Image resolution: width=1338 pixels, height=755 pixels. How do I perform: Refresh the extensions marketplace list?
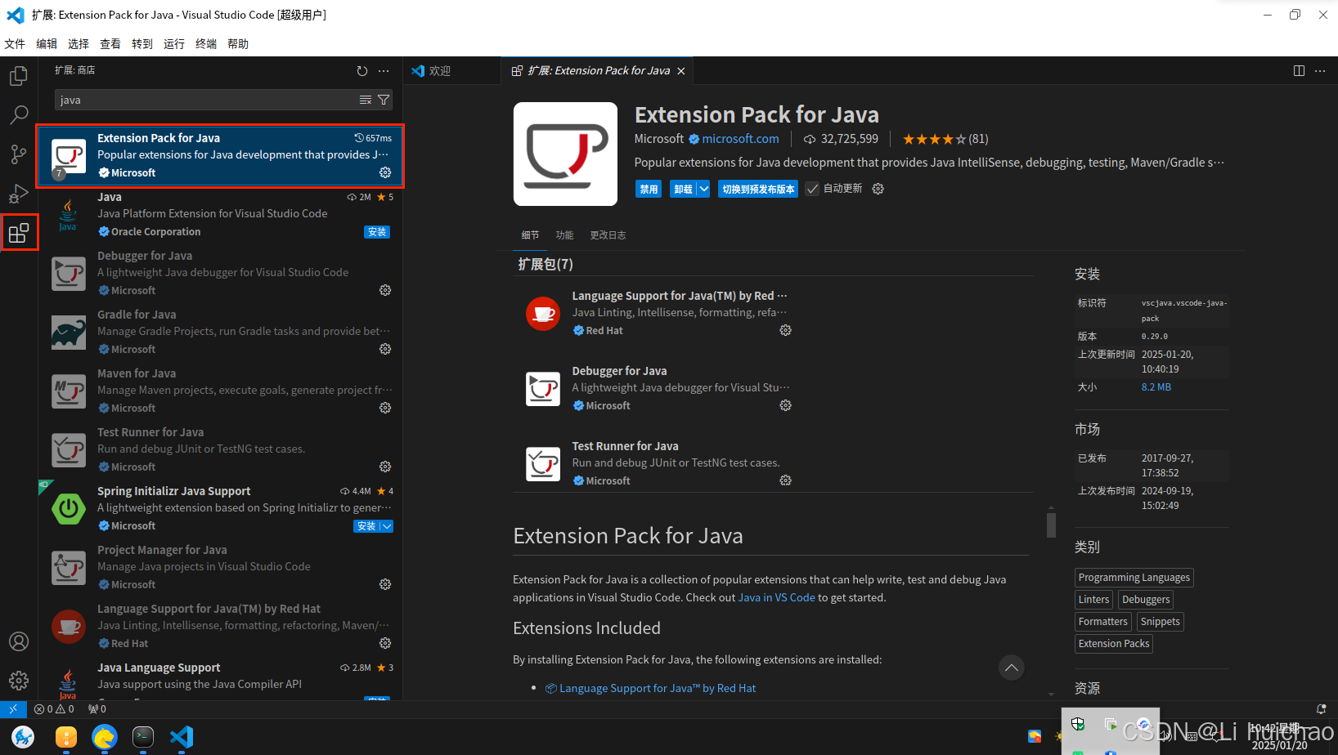362,71
